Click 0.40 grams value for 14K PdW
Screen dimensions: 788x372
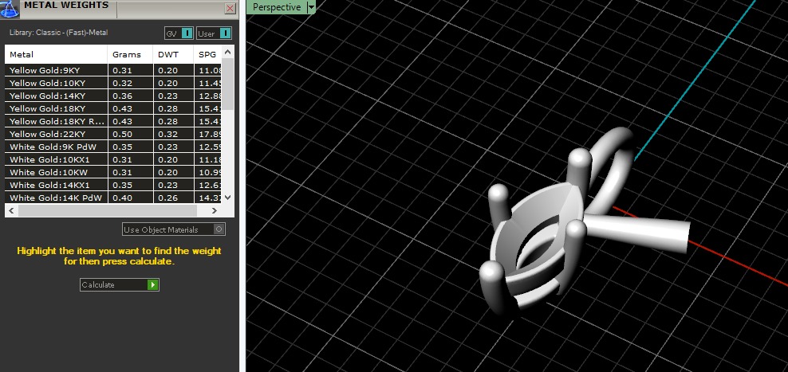[123, 198]
